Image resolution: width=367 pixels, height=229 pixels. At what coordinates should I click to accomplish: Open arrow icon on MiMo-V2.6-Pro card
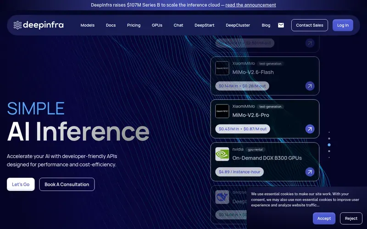310,129
